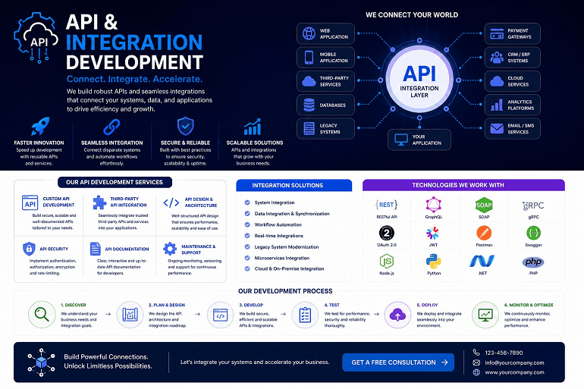This screenshot has height=389, width=584.
Task: Click the Third-Party API Integration puzzle icon
Action: click(x=99, y=202)
